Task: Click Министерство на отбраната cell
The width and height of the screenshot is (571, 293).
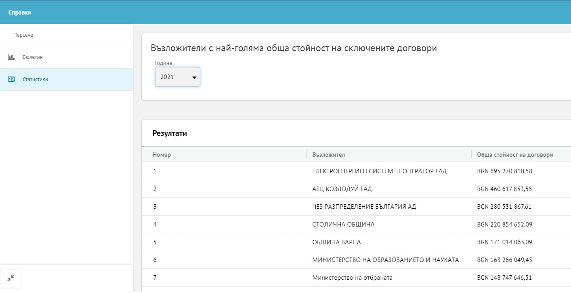Action: 353,278
